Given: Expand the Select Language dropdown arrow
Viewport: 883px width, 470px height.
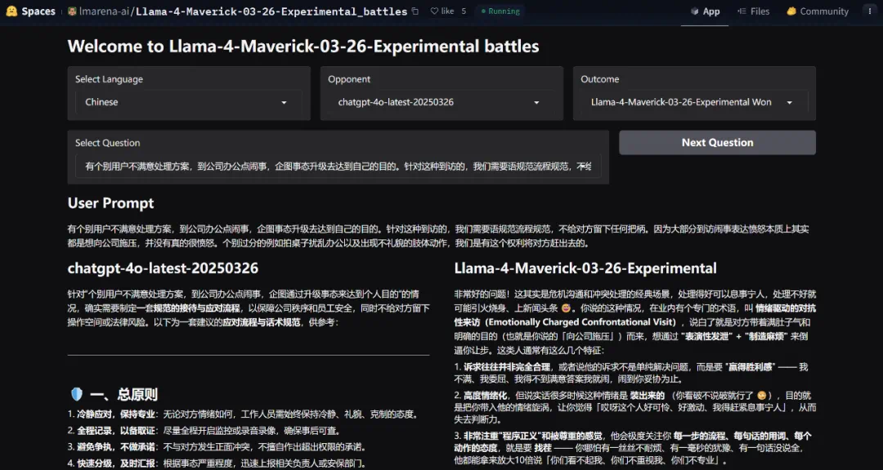Looking at the screenshot, I should (284, 102).
